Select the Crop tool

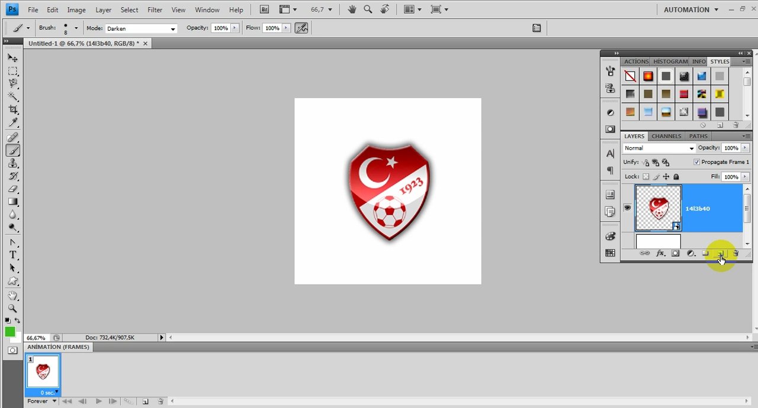[12, 109]
